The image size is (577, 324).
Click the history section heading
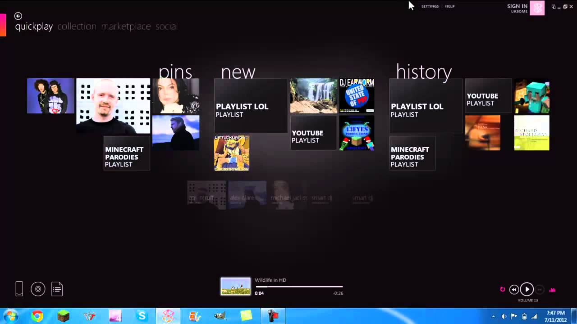(424, 72)
